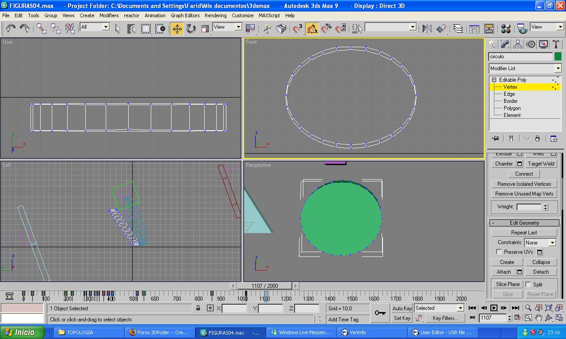The height and width of the screenshot is (339, 566).
Task: Toggle the Auto Key button
Action: pos(402,309)
